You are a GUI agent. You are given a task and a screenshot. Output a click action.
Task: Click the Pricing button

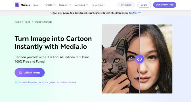point(126,5)
